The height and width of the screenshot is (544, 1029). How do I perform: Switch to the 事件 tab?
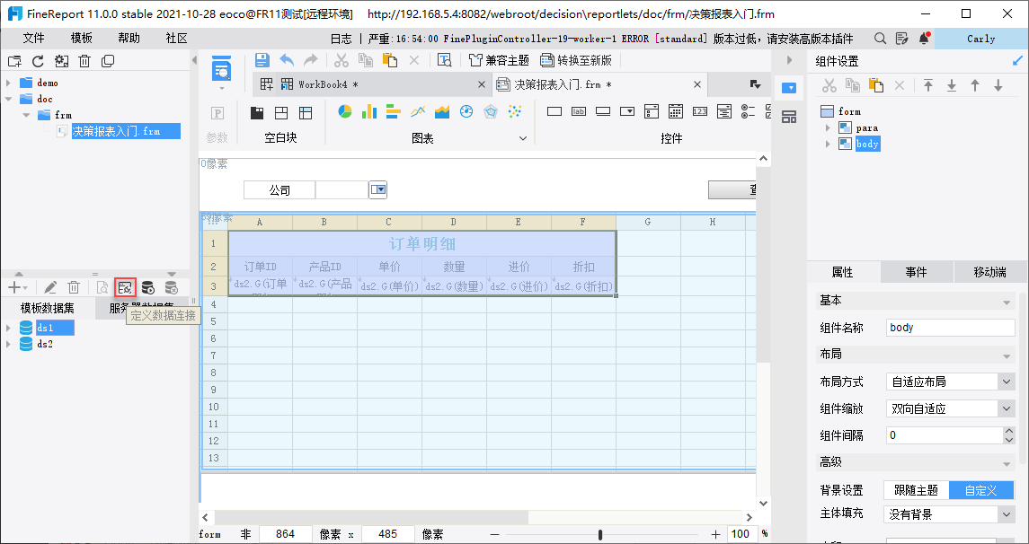[916, 272]
